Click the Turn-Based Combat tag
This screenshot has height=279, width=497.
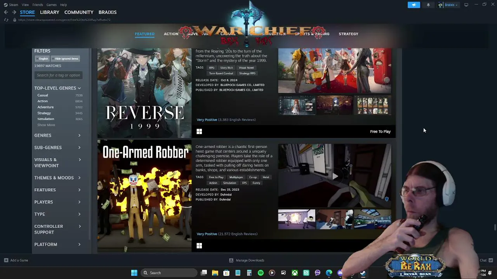(221, 74)
